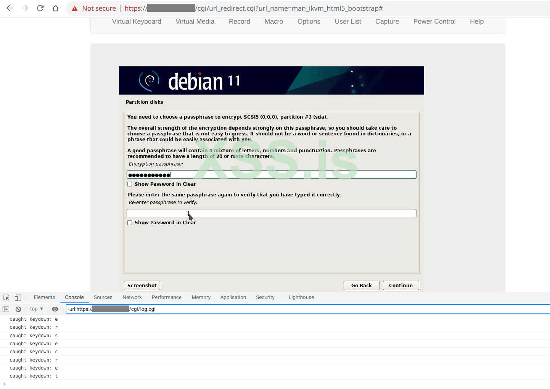Open the browser home page
Image resolution: width=550 pixels, height=389 pixels.
pos(56,8)
